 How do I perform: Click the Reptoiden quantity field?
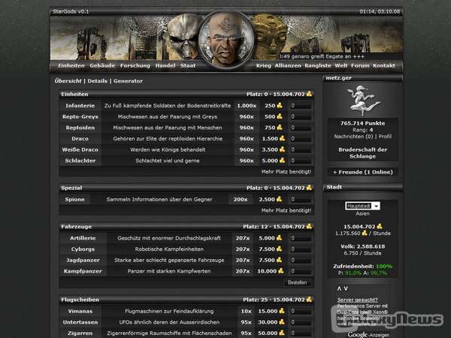300,128
